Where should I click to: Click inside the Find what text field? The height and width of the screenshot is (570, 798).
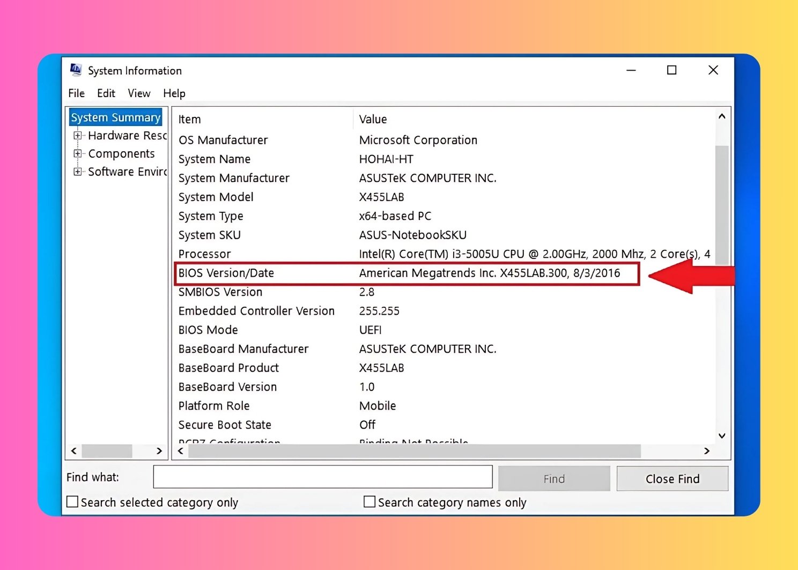tap(322, 477)
